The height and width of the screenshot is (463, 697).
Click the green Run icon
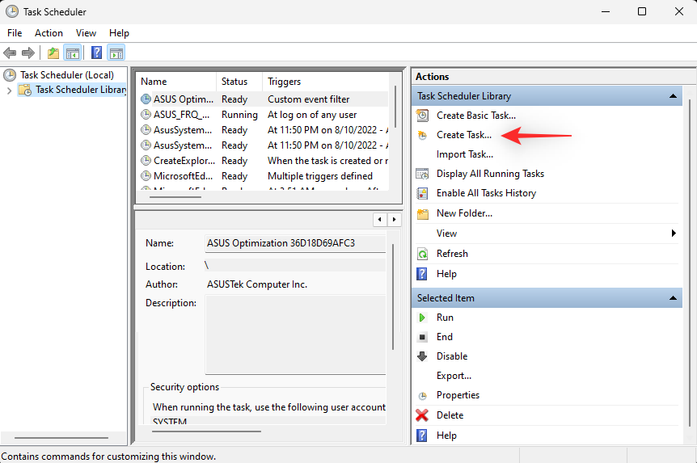[422, 318]
